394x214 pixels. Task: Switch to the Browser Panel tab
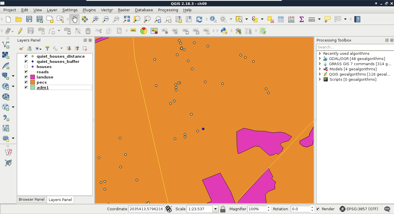31,200
